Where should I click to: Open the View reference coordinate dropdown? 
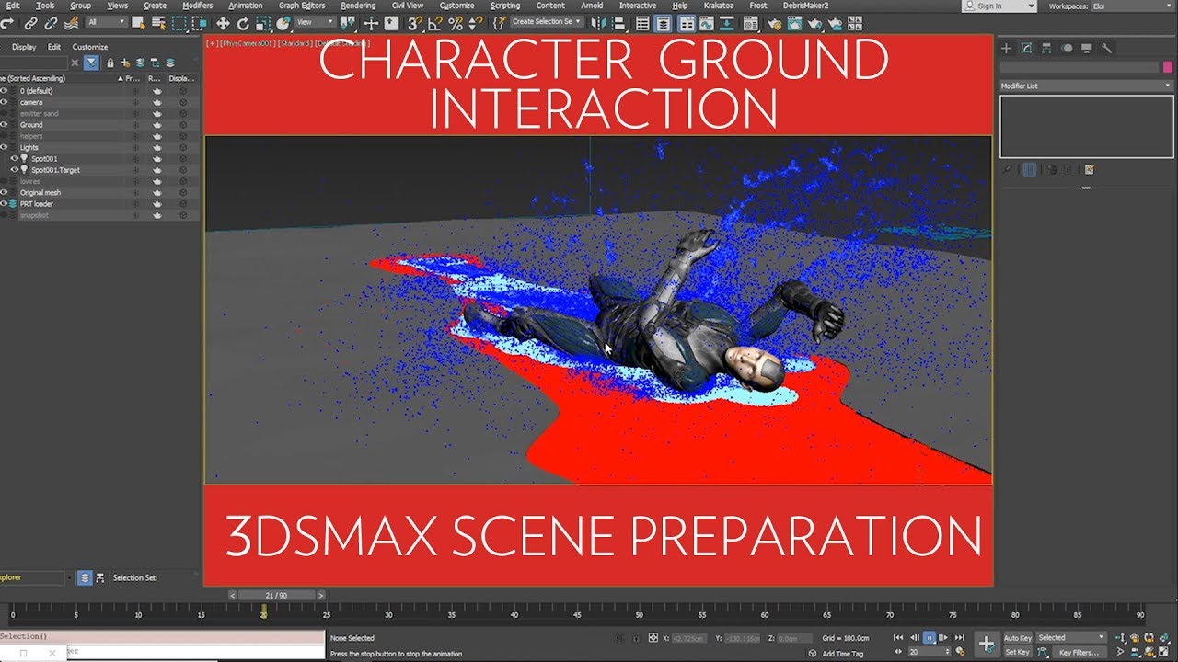click(316, 22)
